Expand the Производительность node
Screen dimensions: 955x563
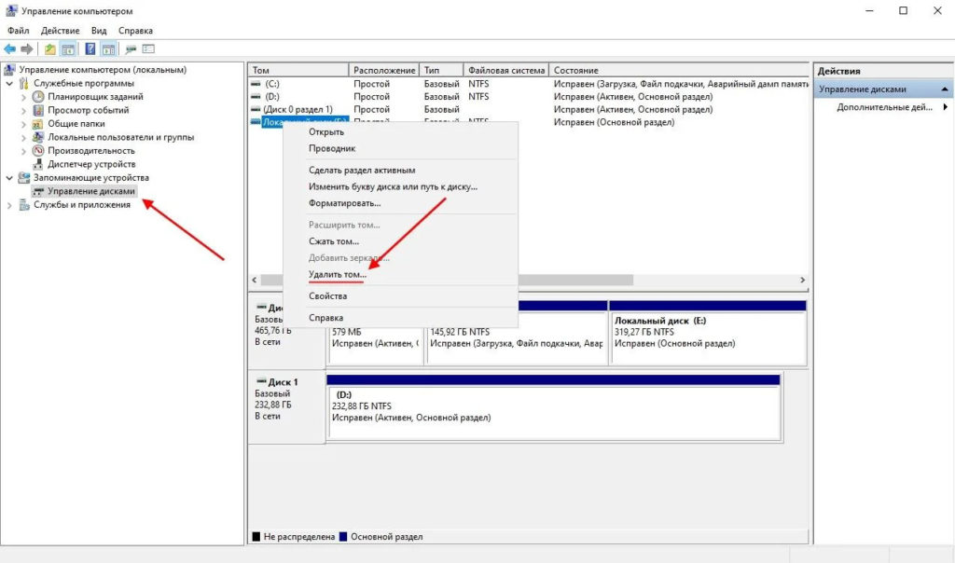coord(23,151)
